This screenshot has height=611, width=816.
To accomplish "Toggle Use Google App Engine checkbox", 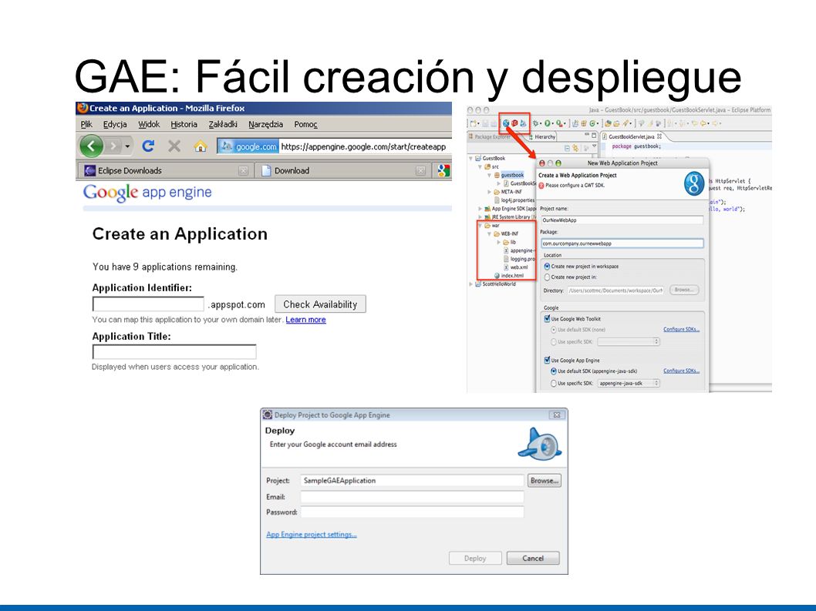I will click(x=547, y=360).
